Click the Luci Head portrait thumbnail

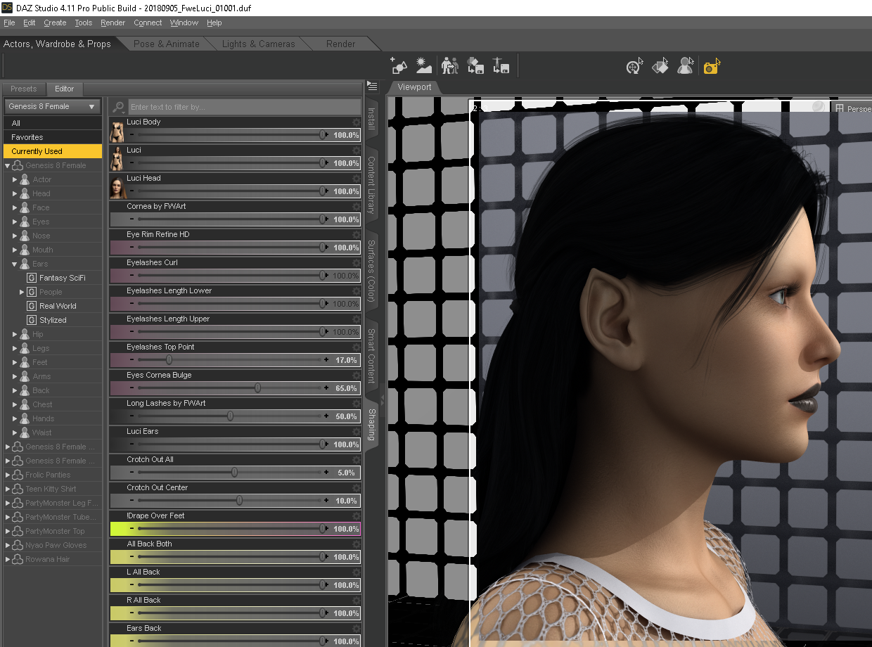pyautogui.click(x=117, y=187)
